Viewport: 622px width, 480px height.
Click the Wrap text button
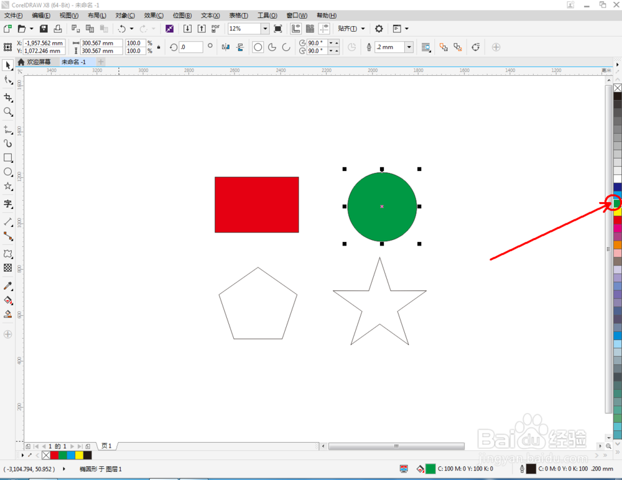tap(425, 47)
